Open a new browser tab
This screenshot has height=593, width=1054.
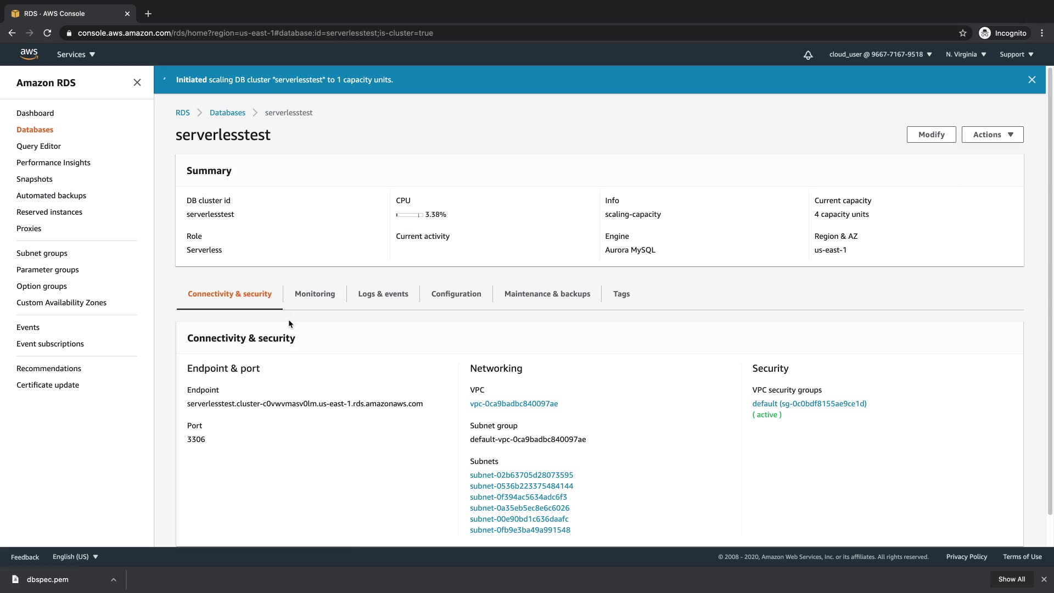[x=148, y=14]
